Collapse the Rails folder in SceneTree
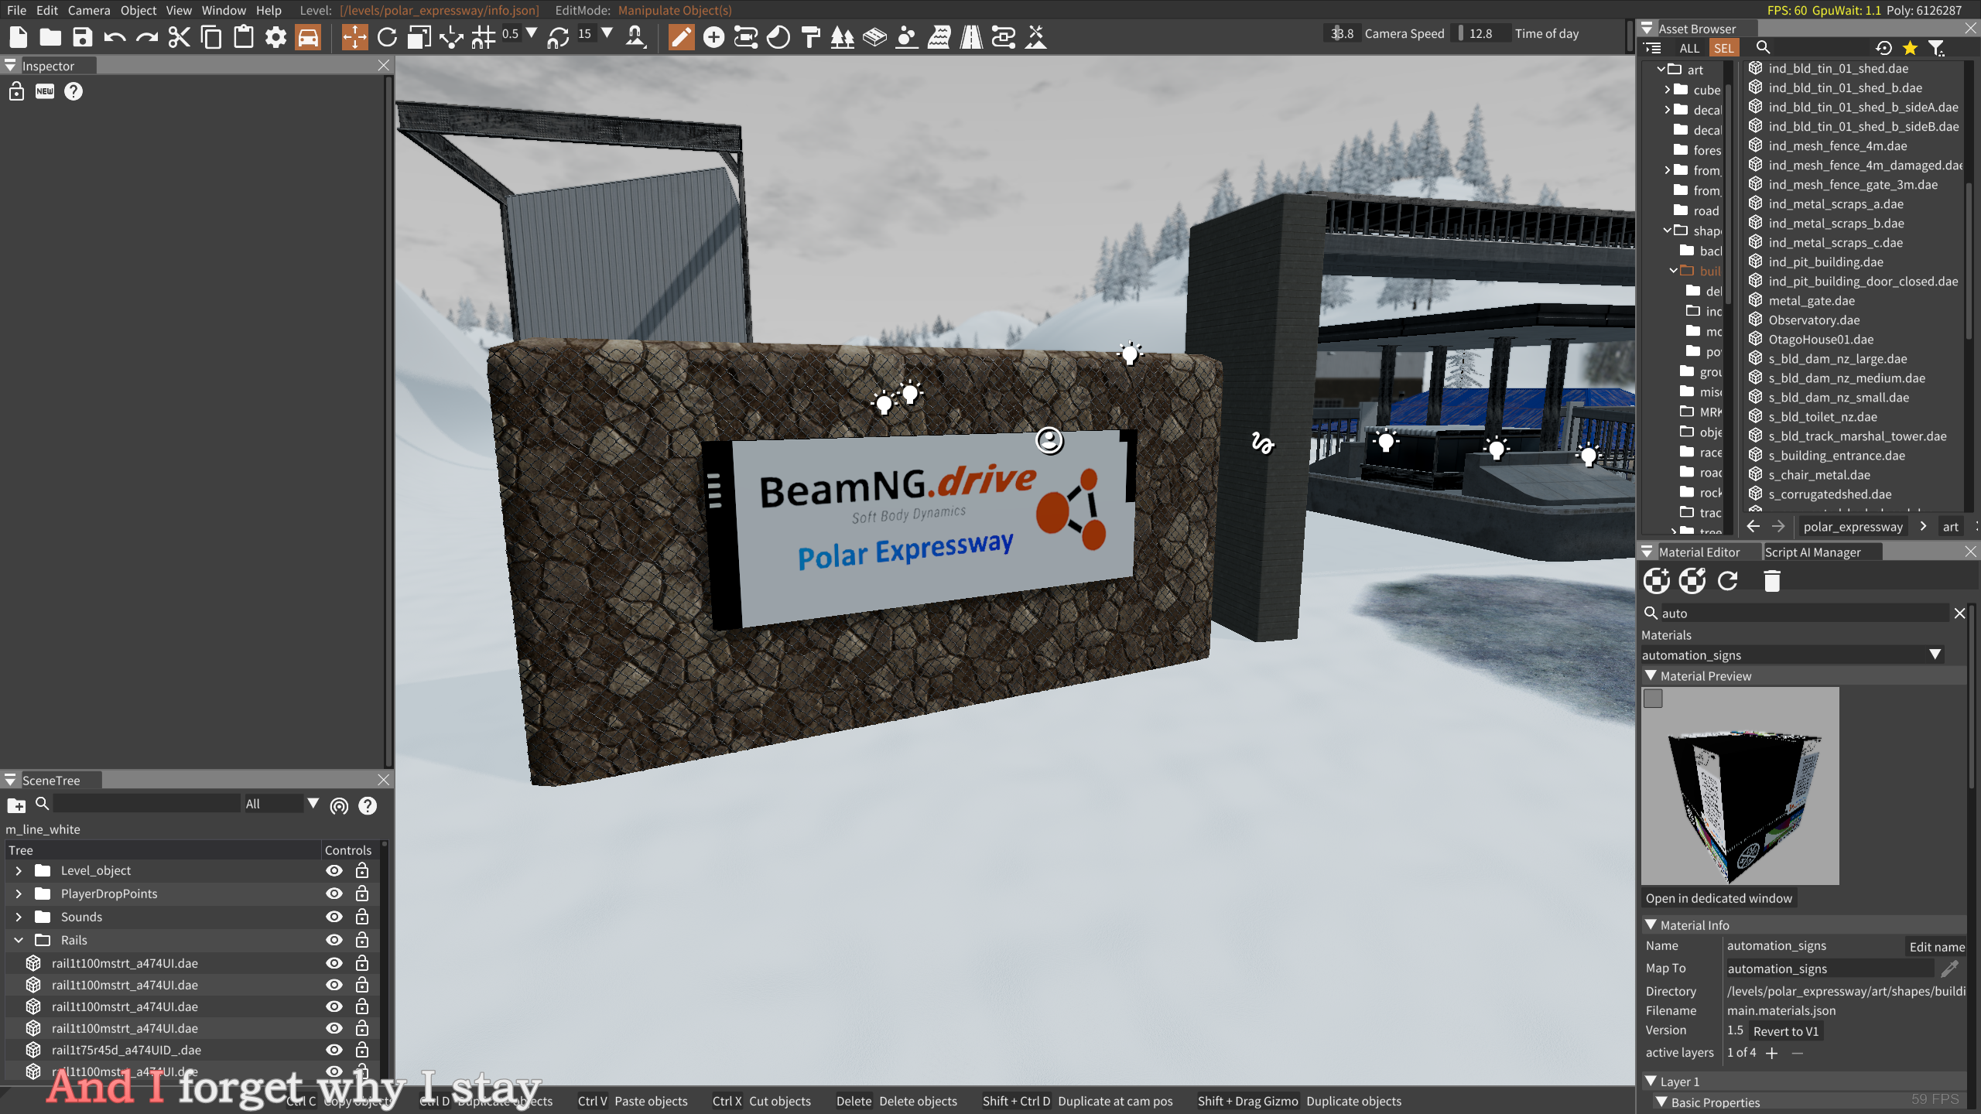The image size is (1981, 1114). tap(19, 940)
